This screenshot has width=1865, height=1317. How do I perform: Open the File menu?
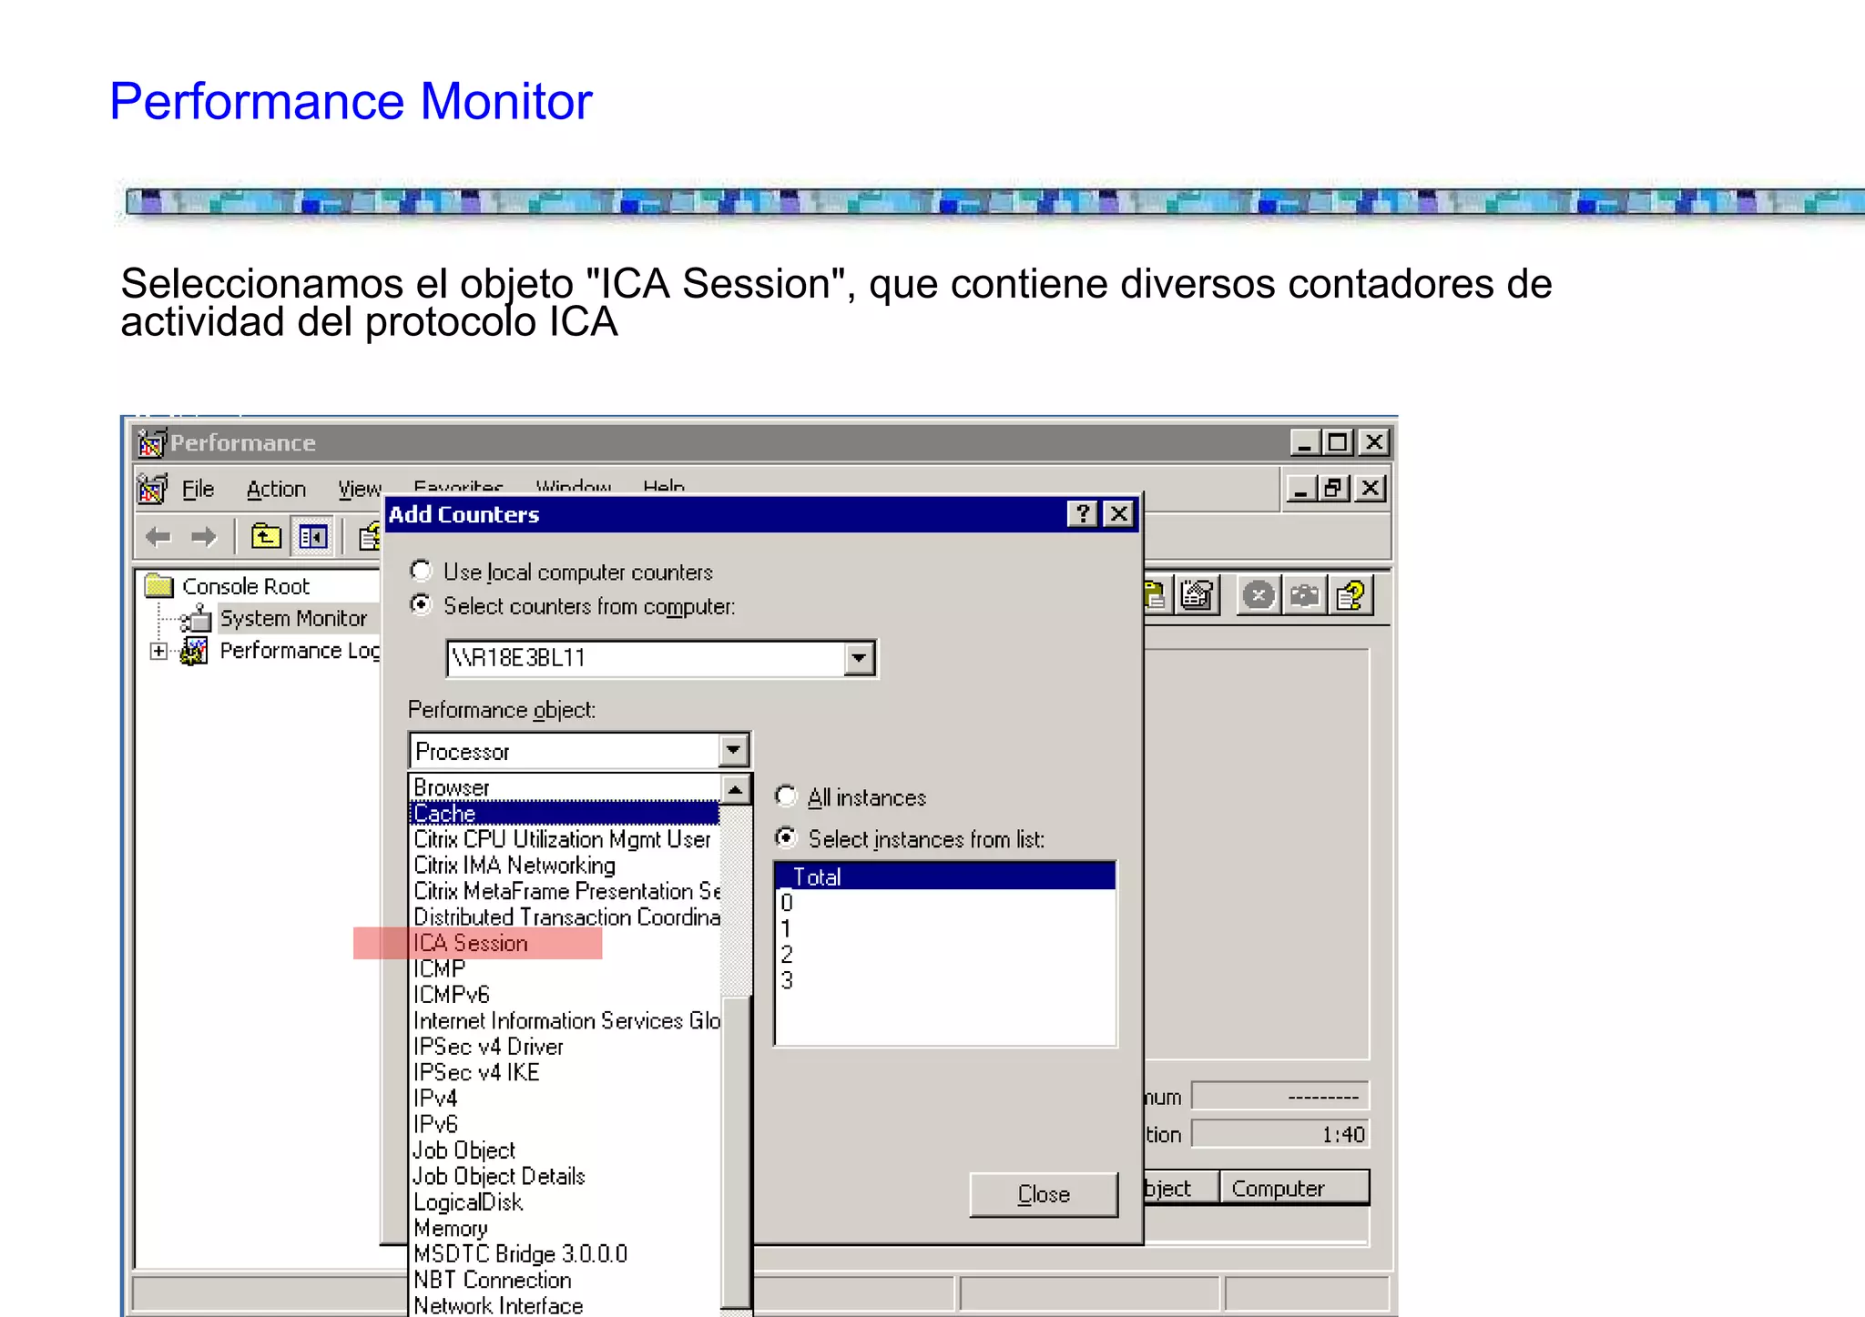198,489
